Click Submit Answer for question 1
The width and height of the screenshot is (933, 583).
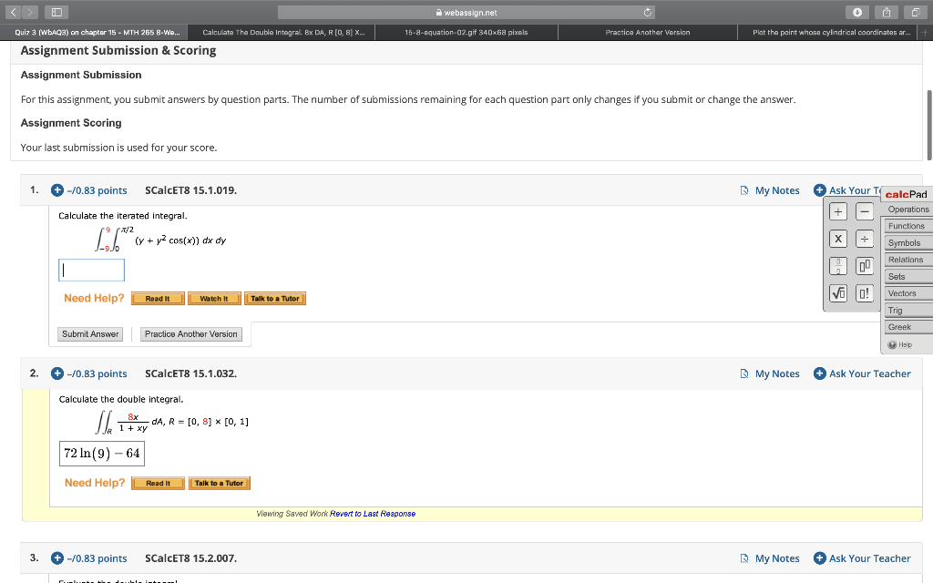[x=89, y=333]
